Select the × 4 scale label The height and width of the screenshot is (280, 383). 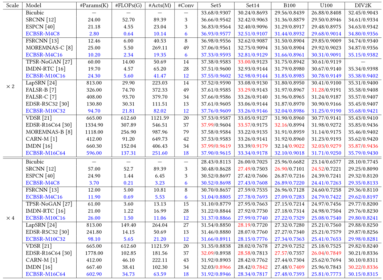(10, 218)
